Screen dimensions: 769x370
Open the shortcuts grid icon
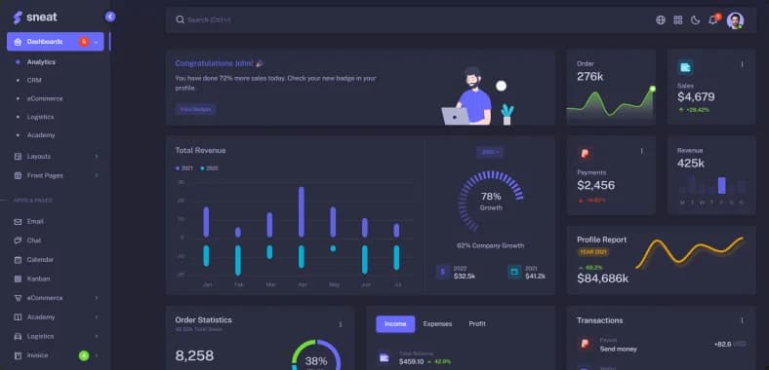pos(678,20)
